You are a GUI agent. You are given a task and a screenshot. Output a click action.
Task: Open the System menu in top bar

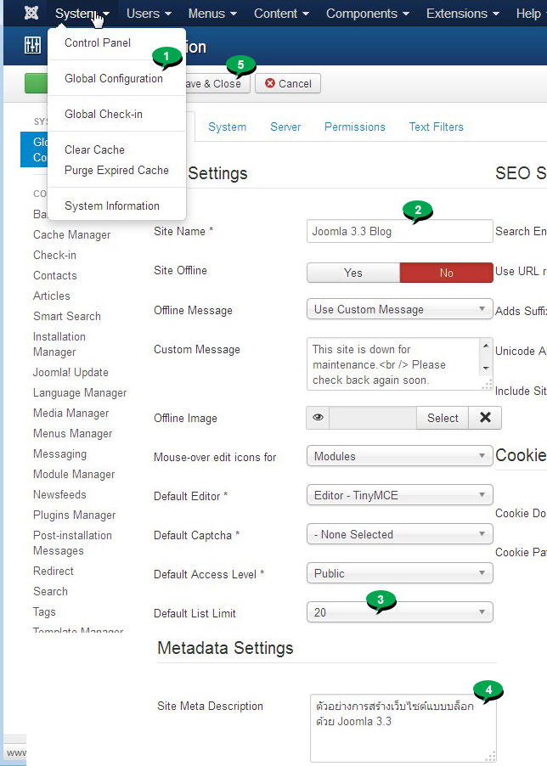point(82,14)
